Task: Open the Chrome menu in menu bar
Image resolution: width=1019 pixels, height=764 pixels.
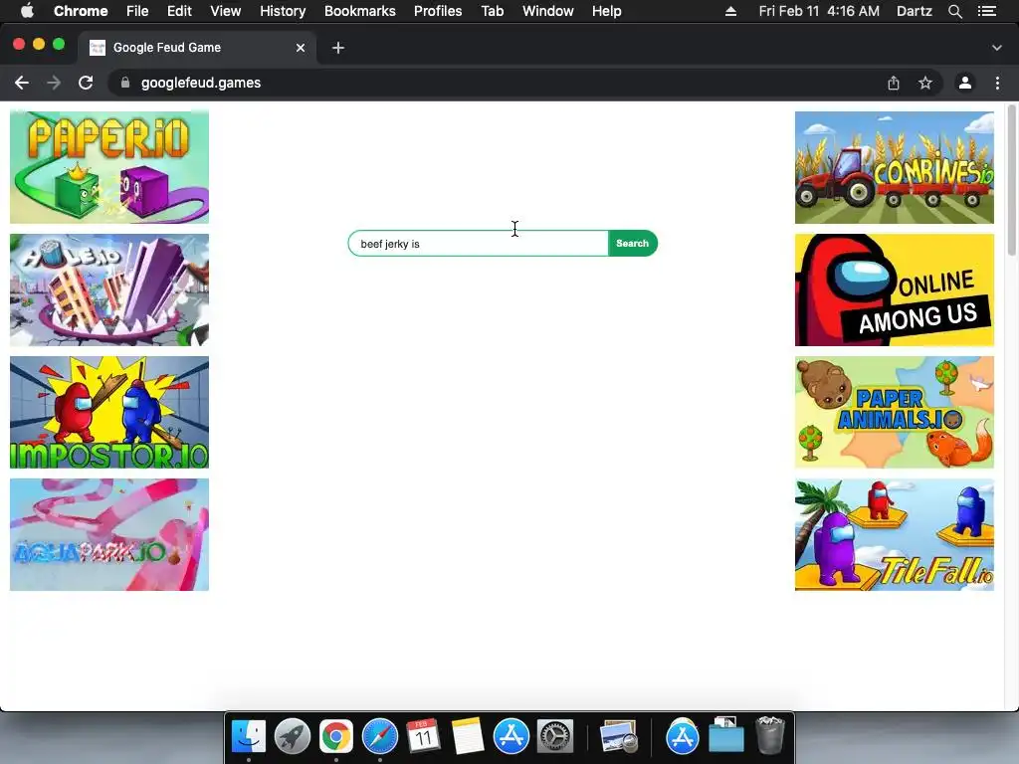Action: (x=81, y=11)
